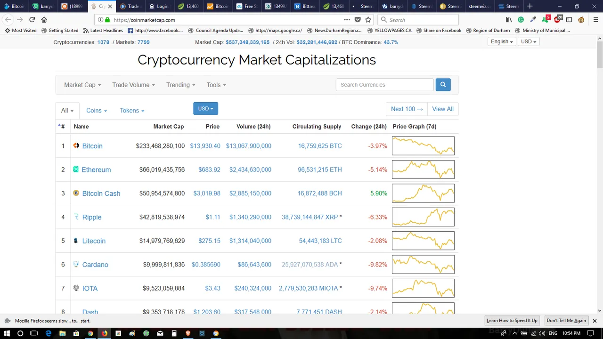This screenshot has width=603, height=339.
Task: Open the Firefox hamburger-area monkey extension icon
Action: pos(581,20)
